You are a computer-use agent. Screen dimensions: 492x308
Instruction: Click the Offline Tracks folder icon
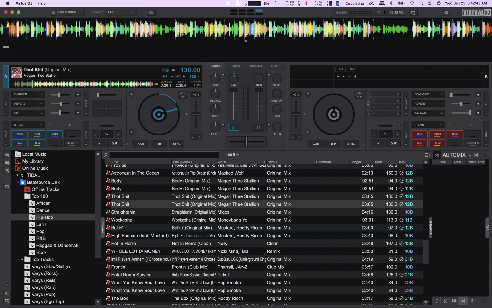pyautogui.click(x=27, y=189)
